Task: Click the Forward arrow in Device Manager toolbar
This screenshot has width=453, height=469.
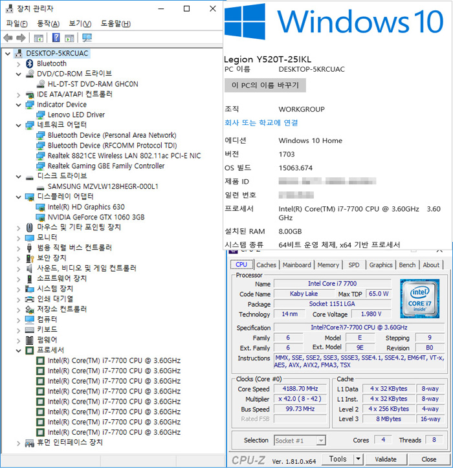Action: 21,38
